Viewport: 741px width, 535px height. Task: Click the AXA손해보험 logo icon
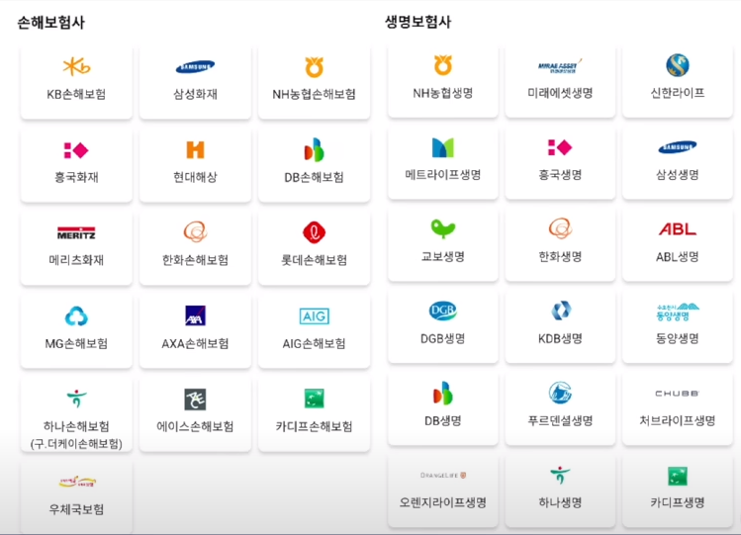195,315
